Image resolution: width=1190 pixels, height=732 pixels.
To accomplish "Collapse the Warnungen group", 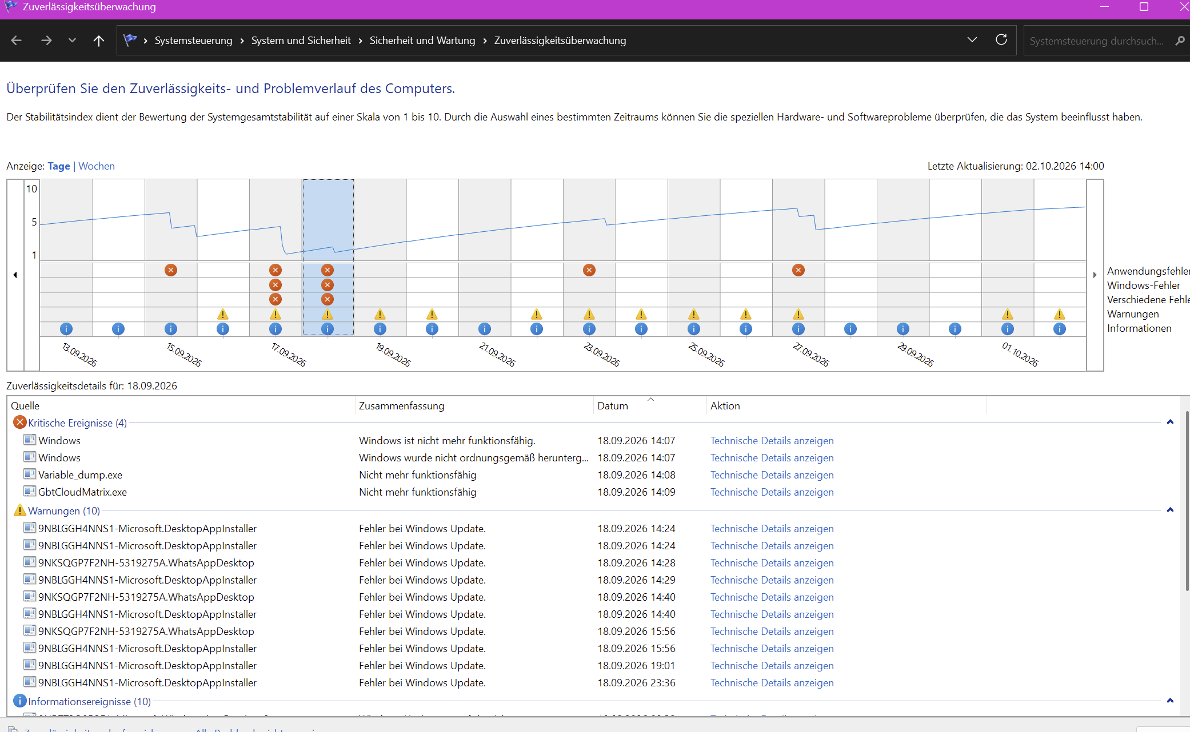I will tap(1170, 510).
